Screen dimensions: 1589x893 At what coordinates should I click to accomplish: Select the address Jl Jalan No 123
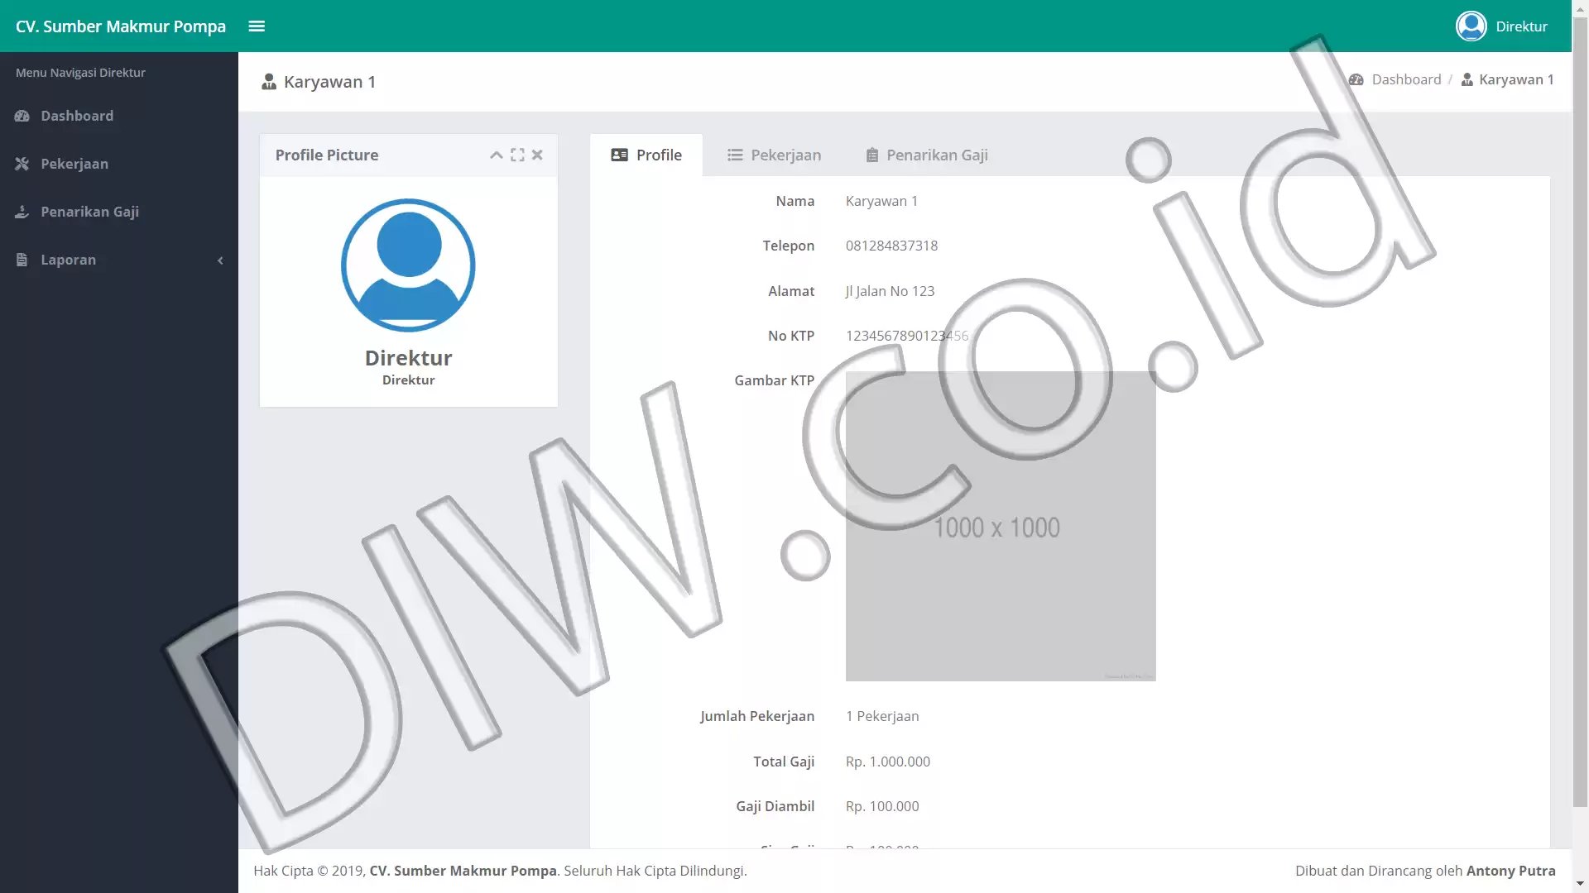coord(890,291)
